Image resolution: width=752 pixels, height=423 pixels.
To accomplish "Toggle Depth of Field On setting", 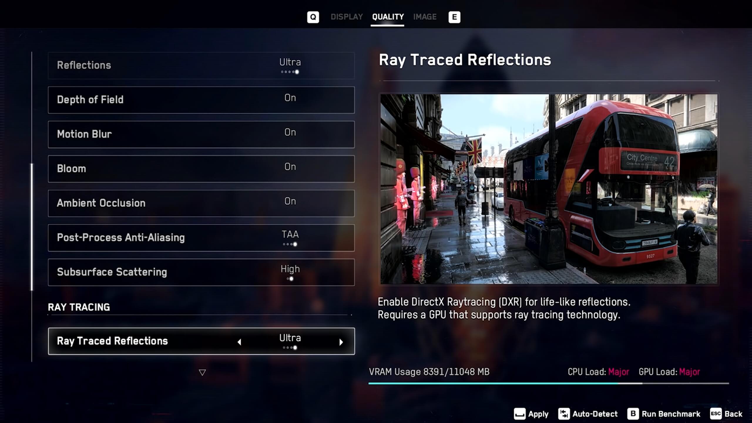I will (290, 99).
